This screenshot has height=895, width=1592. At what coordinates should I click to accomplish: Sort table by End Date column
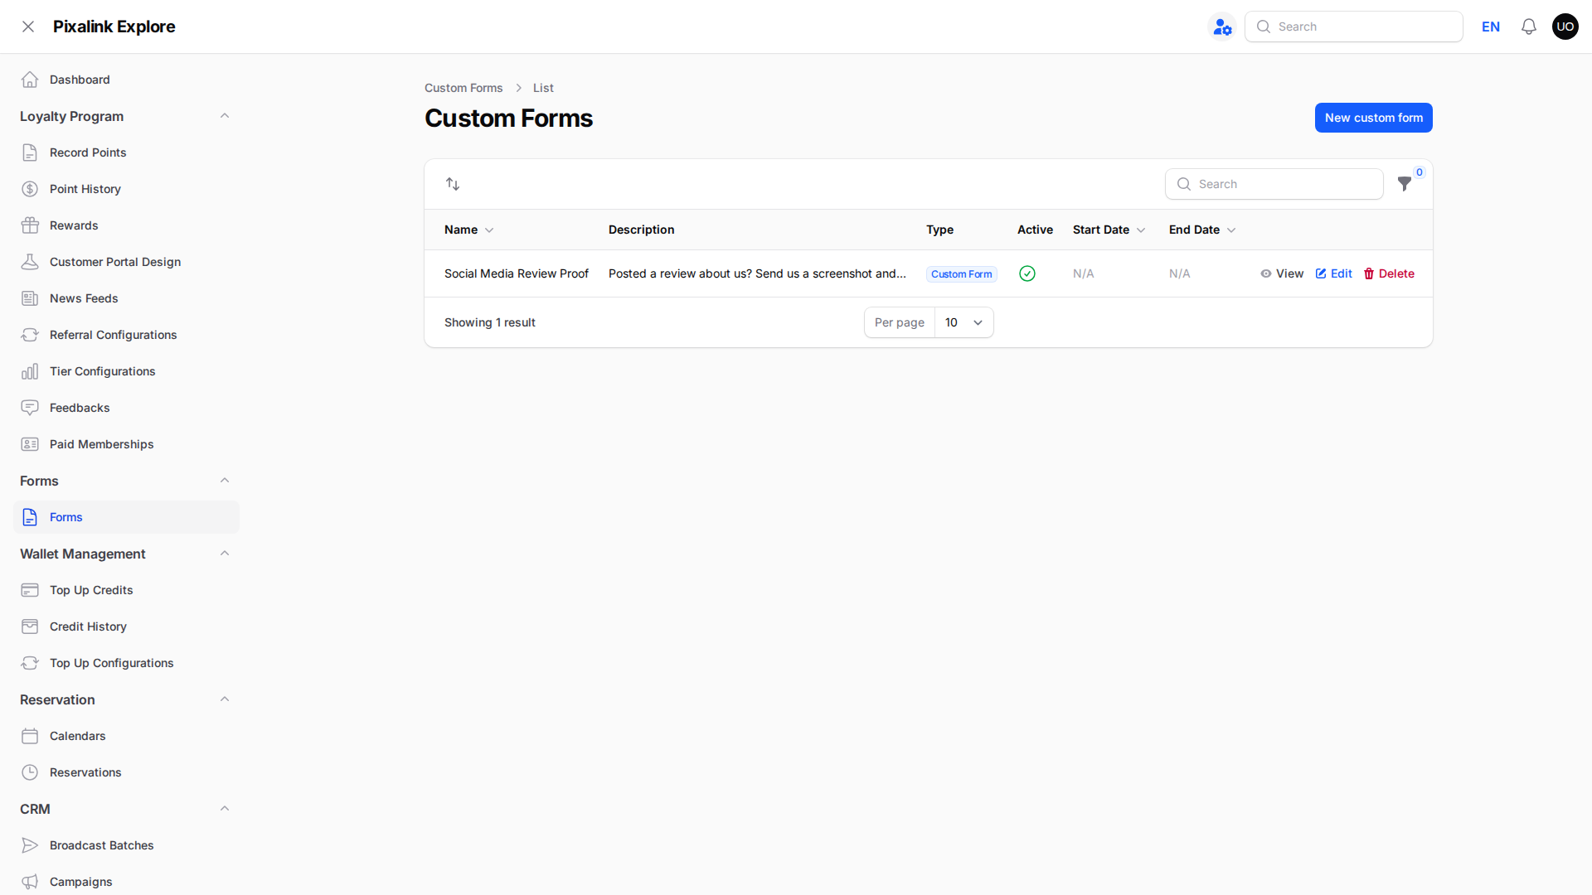[x=1202, y=230]
